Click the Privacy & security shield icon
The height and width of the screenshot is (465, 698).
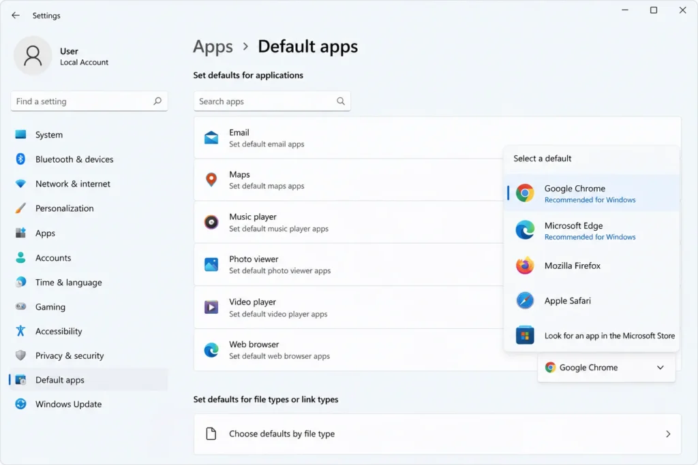point(20,355)
